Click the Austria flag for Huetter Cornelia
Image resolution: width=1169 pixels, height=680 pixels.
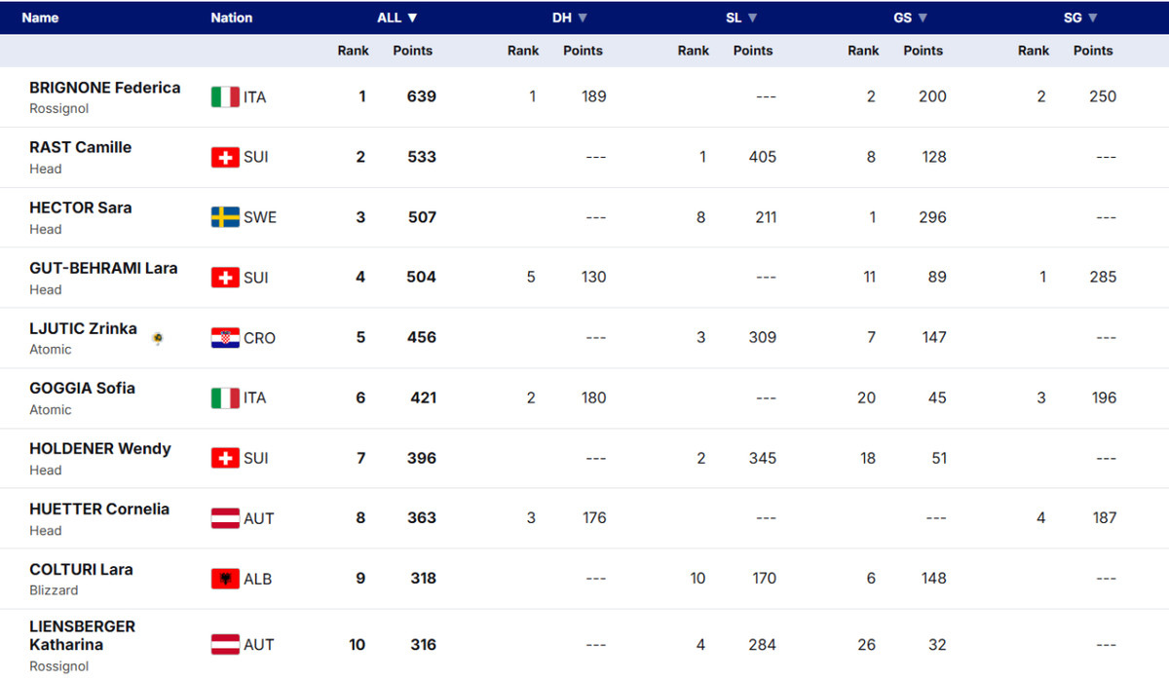[x=225, y=518]
